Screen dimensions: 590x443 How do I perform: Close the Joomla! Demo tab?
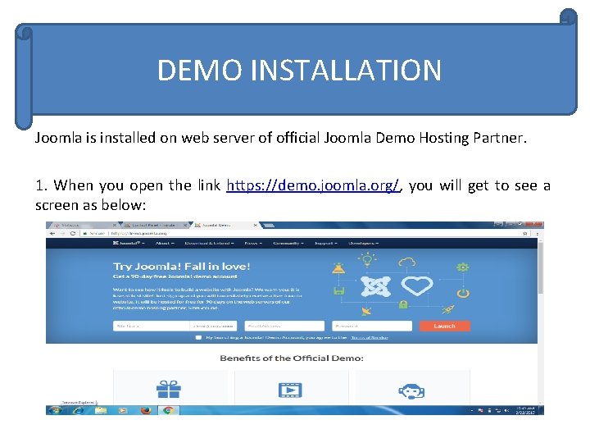[x=255, y=225]
